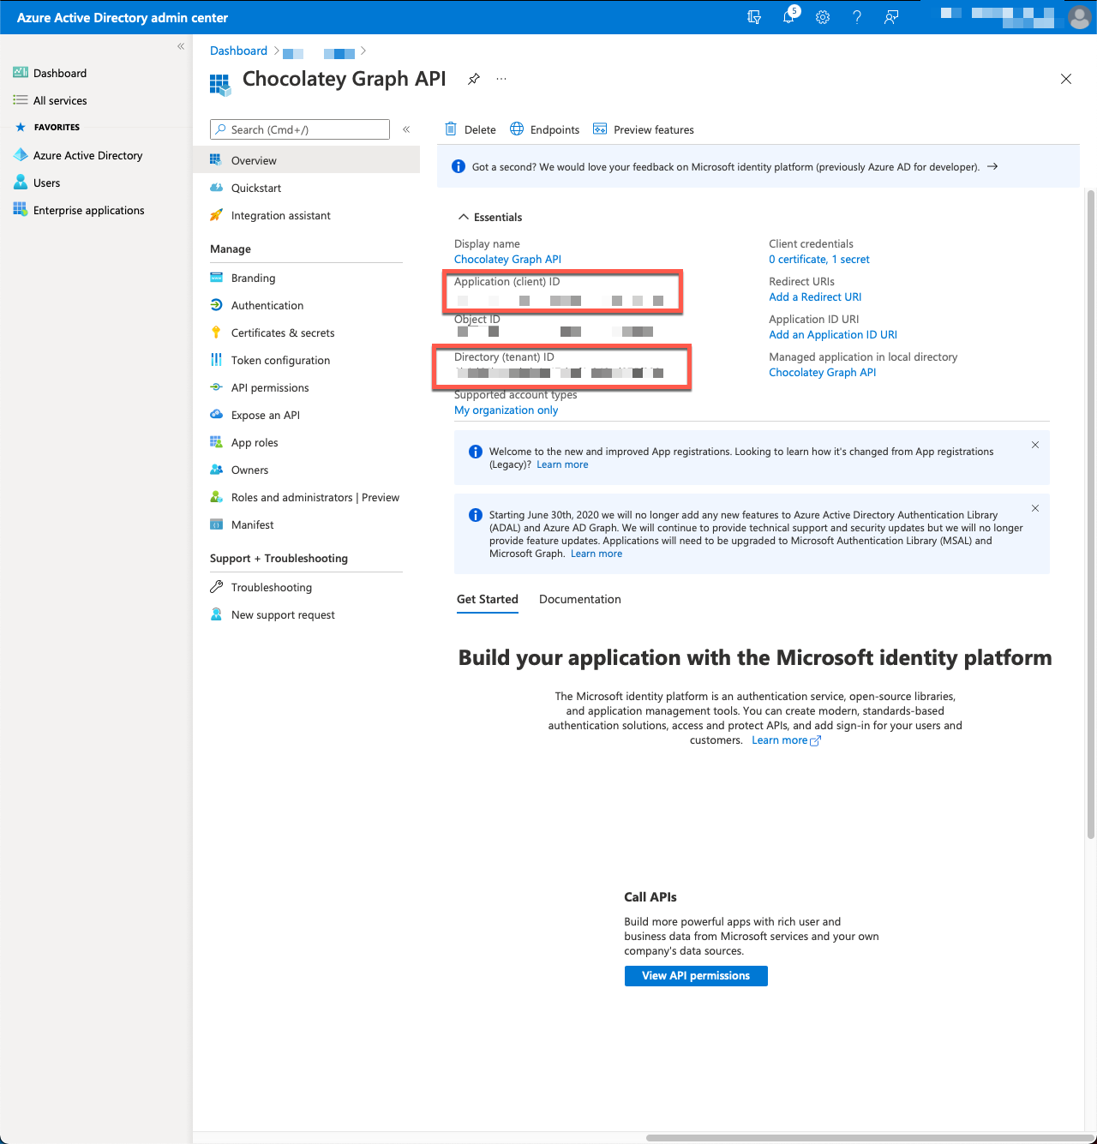Click the Manifest icon in menu
Screen dimensions: 1097x1144
click(216, 524)
